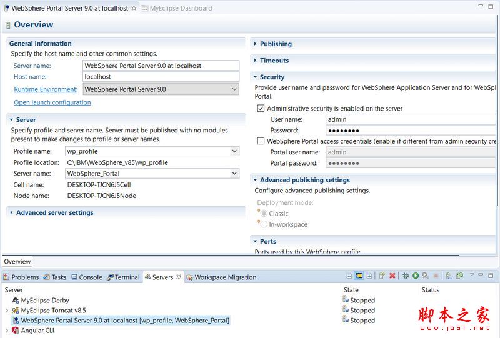500x338 pixels.
Task: Click MyEclipse Tomcat Stopped state icon
Action: 346,309
